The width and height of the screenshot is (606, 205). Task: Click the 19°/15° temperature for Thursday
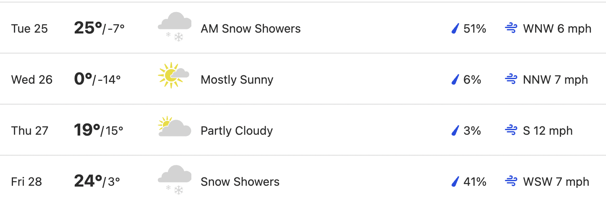click(99, 130)
